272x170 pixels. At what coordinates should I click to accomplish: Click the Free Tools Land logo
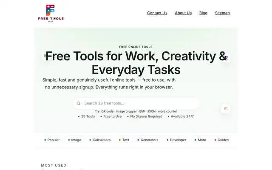pos(51,13)
